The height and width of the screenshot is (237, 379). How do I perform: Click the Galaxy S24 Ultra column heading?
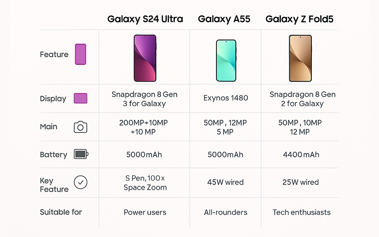pyautogui.click(x=145, y=19)
